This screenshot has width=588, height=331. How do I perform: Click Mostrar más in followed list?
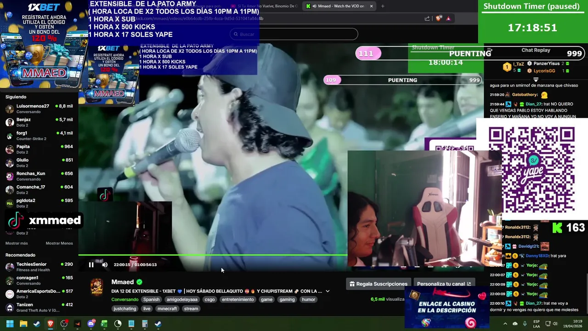click(x=17, y=243)
